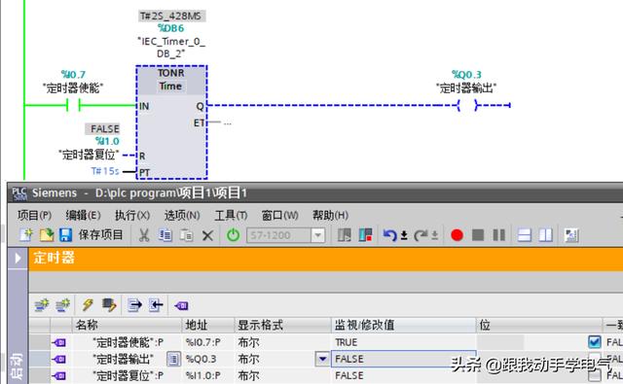Open the 选项(N) menu
Screen dimensions: 623x384
tap(182, 216)
